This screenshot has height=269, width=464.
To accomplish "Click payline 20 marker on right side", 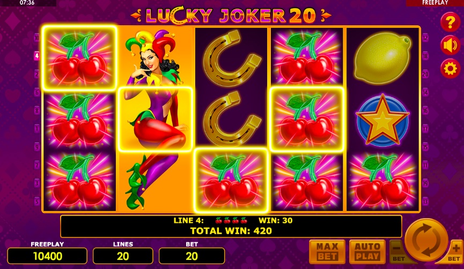I will (425, 74).
